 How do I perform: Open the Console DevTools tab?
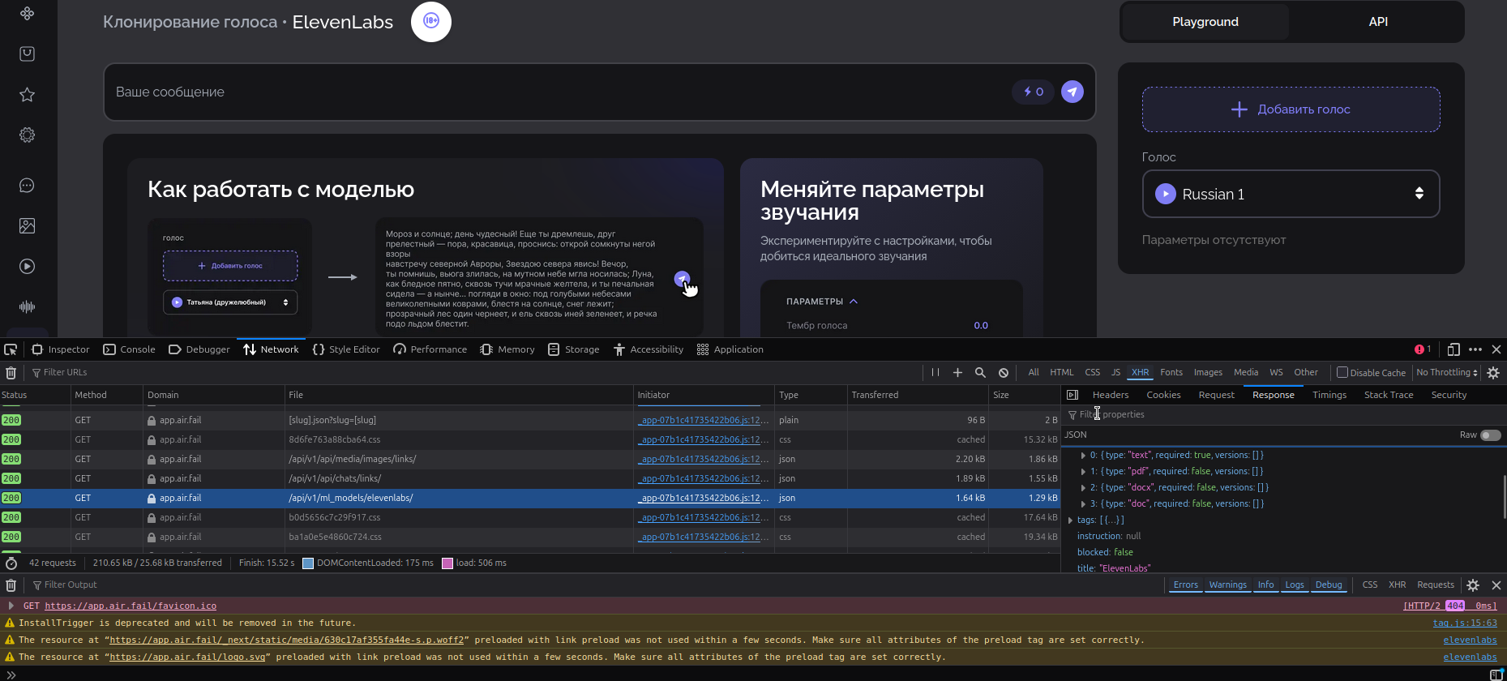(x=129, y=349)
